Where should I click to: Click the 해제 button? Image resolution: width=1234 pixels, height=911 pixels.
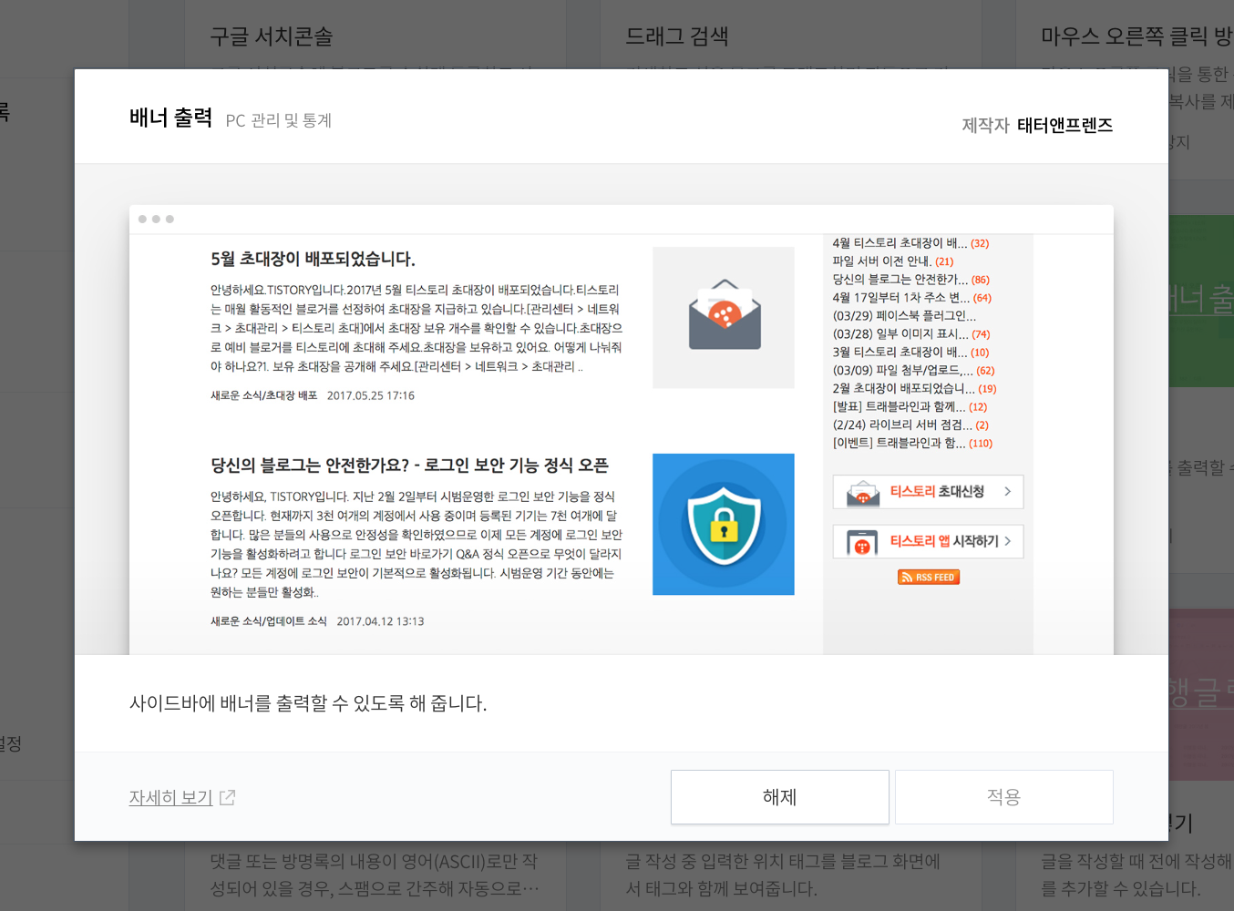[779, 797]
